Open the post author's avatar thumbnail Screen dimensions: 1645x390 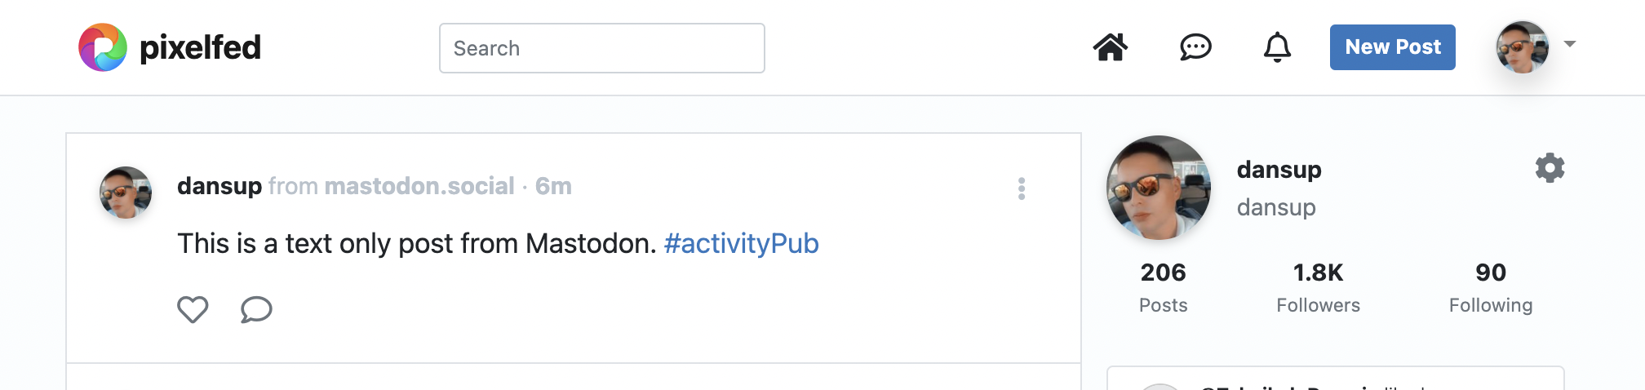126,193
